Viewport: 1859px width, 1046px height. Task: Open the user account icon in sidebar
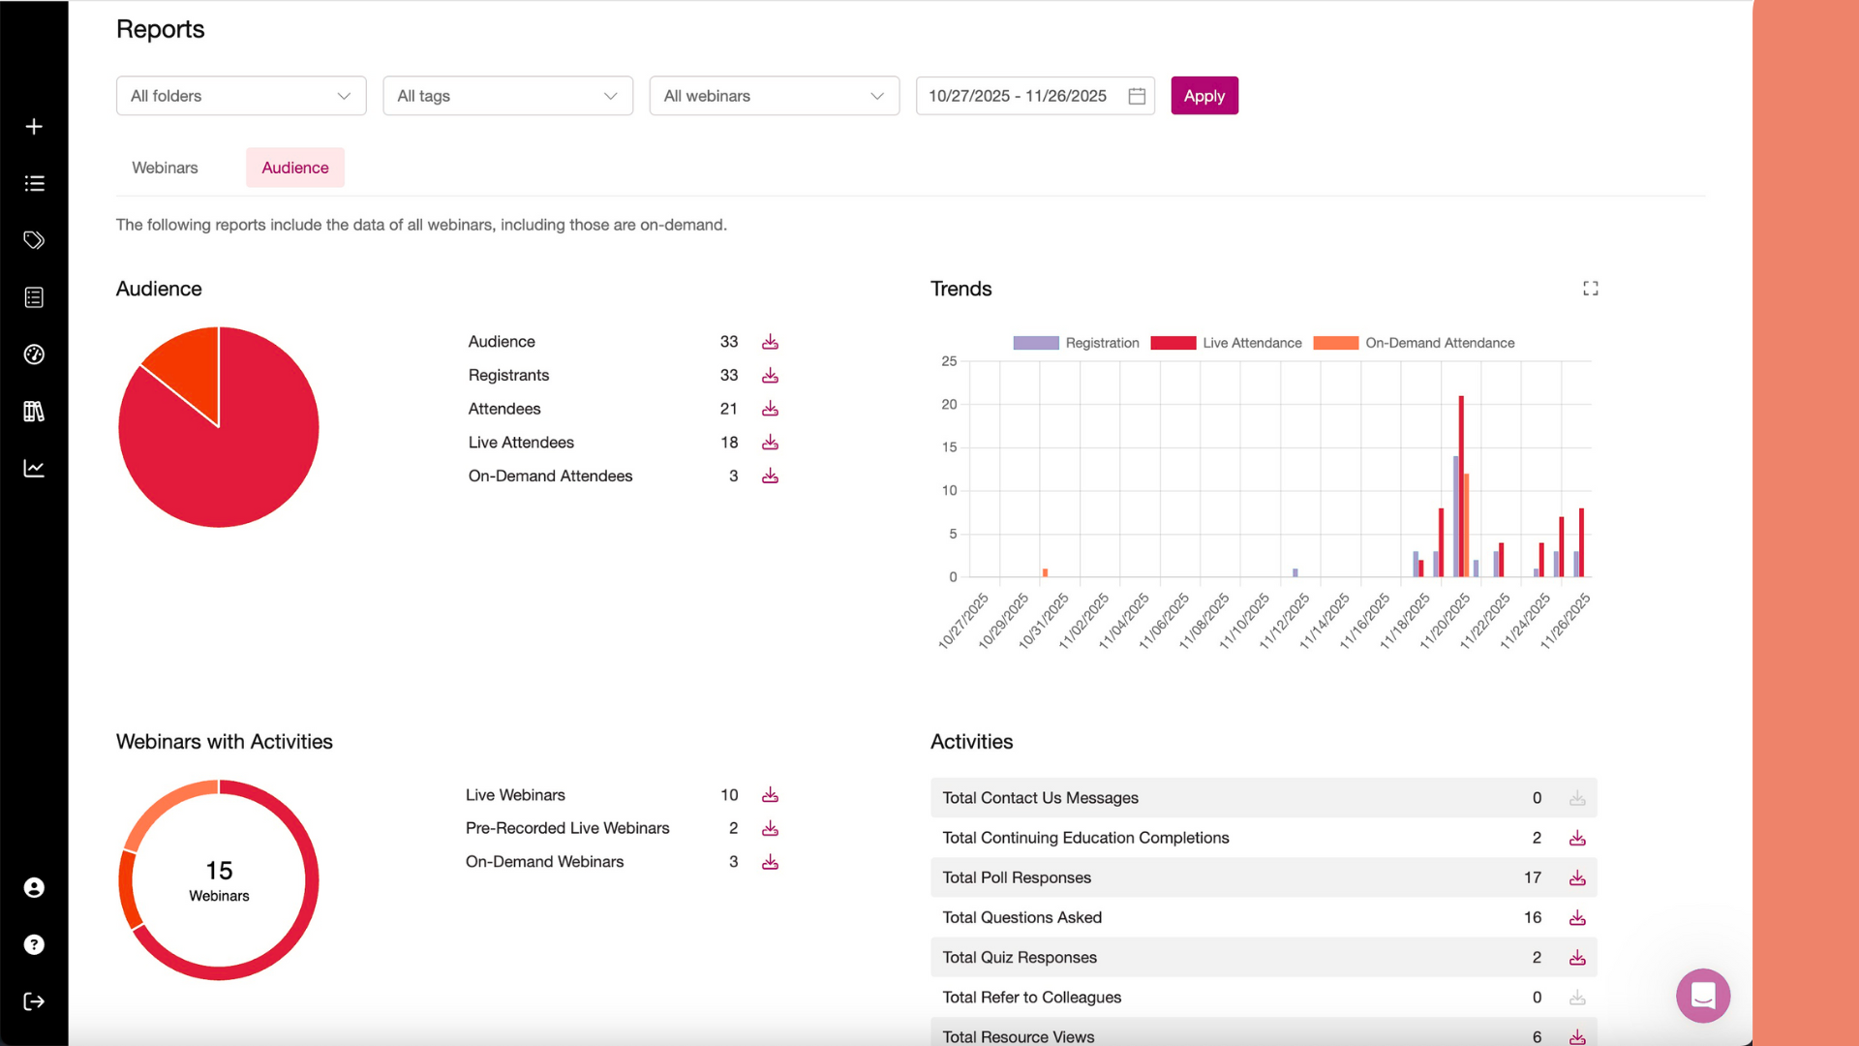click(34, 887)
